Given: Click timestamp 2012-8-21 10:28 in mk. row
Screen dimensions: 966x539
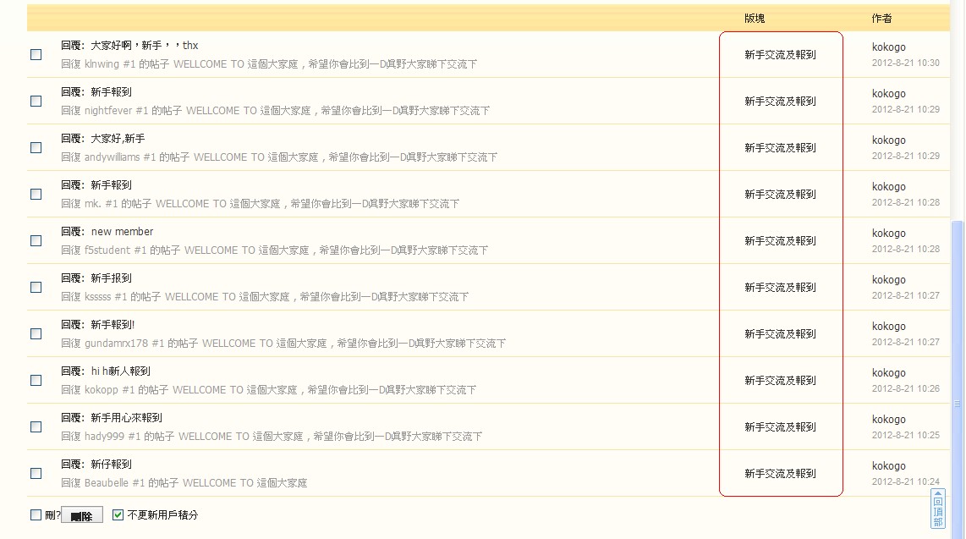Looking at the screenshot, I should (x=906, y=203).
